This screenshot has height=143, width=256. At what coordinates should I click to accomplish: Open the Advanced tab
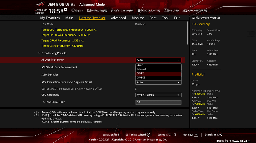click(118, 18)
